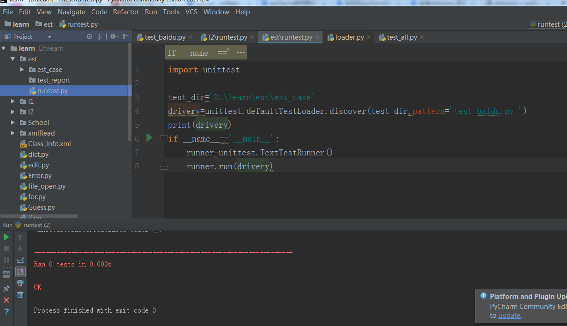567x326 pixels.
Task: Open the Tools menu
Action: pos(171,12)
